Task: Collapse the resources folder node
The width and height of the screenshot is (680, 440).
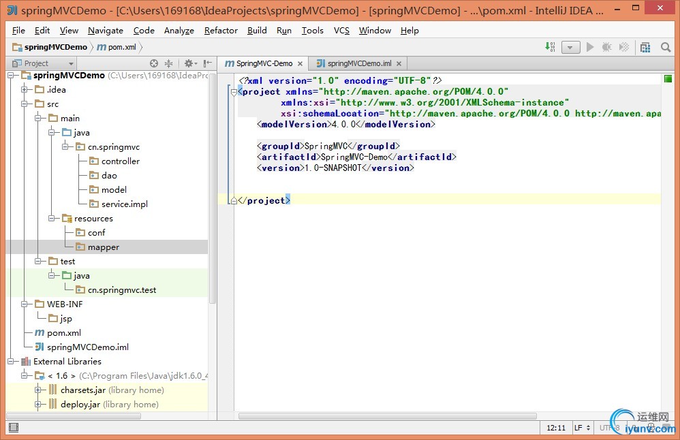Action: pyautogui.click(x=52, y=219)
